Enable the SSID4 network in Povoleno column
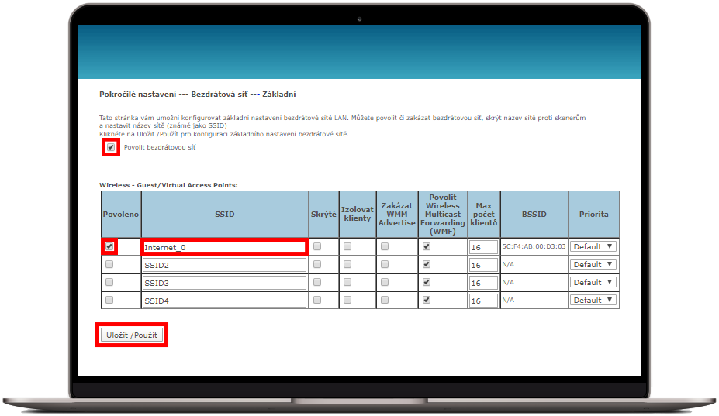The height and width of the screenshot is (416, 719). (109, 300)
